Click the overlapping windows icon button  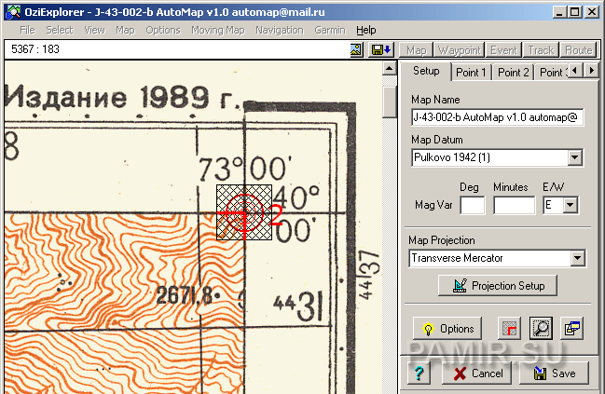572,329
